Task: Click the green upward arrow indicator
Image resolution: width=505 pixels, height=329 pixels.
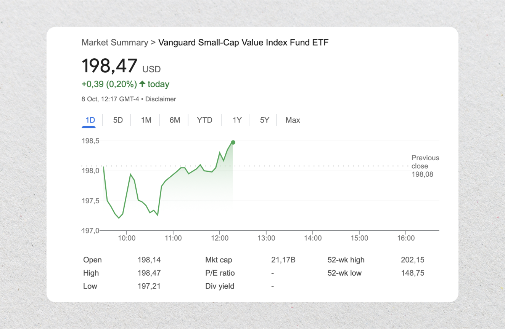Action: tap(143, 84)
